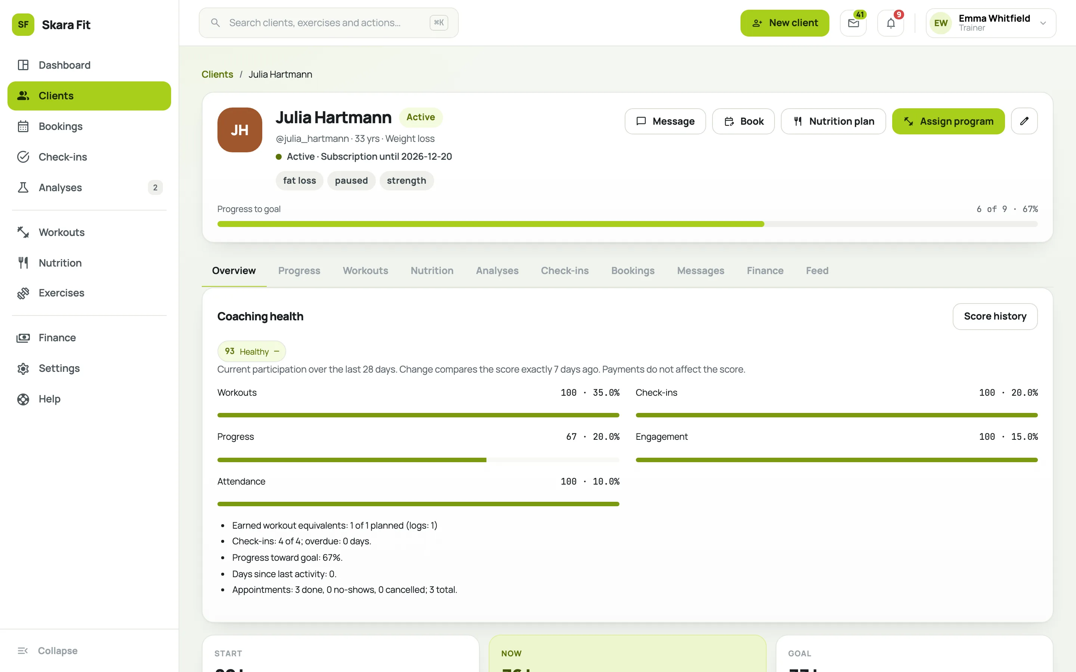
Task: Open Help in the sidebar
Action: tap(89, 399)
